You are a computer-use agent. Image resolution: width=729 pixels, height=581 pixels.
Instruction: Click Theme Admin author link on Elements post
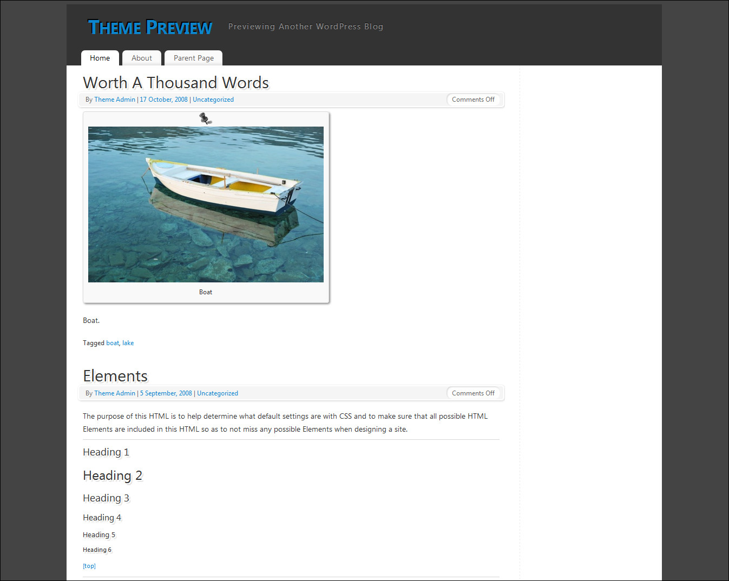(115, 393)
